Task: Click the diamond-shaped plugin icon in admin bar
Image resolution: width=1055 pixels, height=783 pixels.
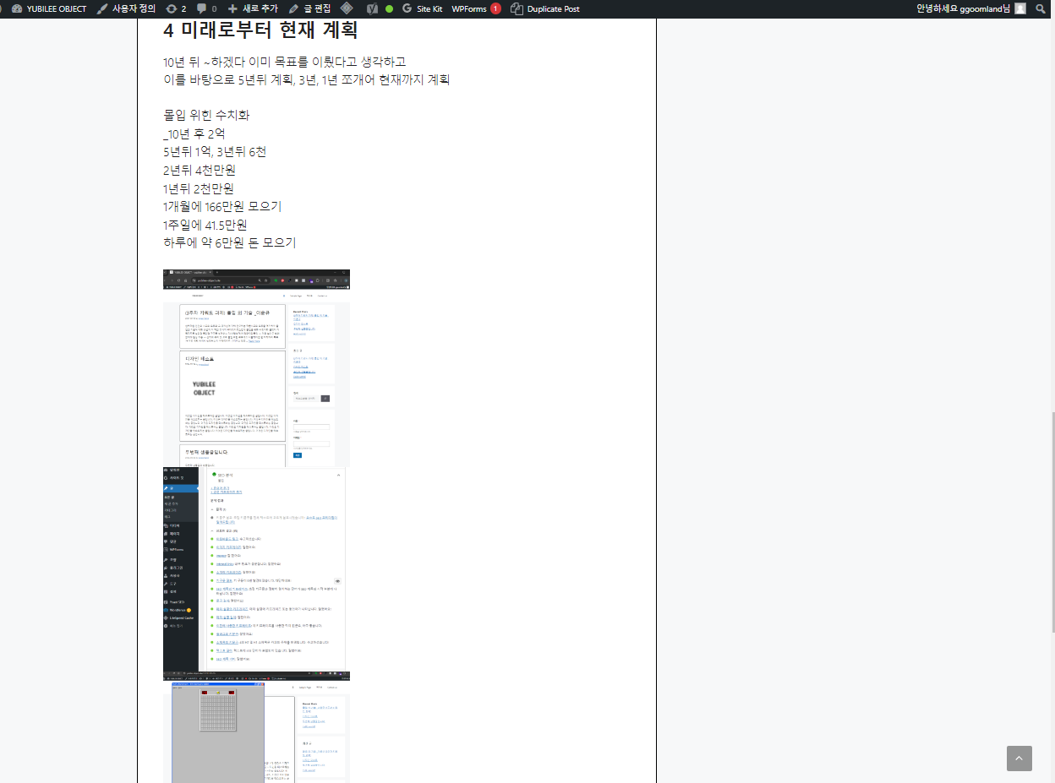Action: [x=347, y=8]
